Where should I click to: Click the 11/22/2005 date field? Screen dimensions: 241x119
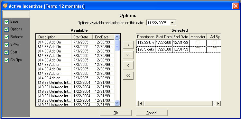tap(158, 23)
